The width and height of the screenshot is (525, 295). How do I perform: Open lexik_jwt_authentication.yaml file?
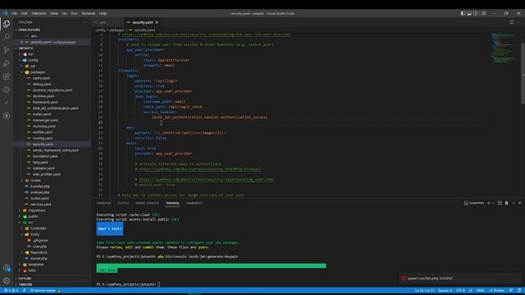(x=55, y=108)
